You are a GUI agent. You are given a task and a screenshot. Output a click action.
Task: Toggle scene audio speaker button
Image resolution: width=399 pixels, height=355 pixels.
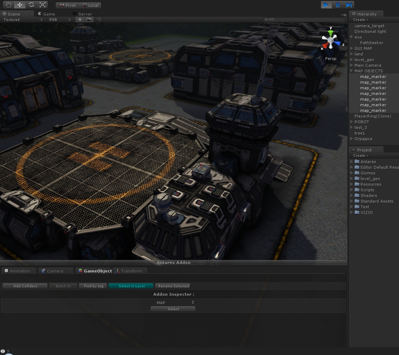(x=98, y=20)
